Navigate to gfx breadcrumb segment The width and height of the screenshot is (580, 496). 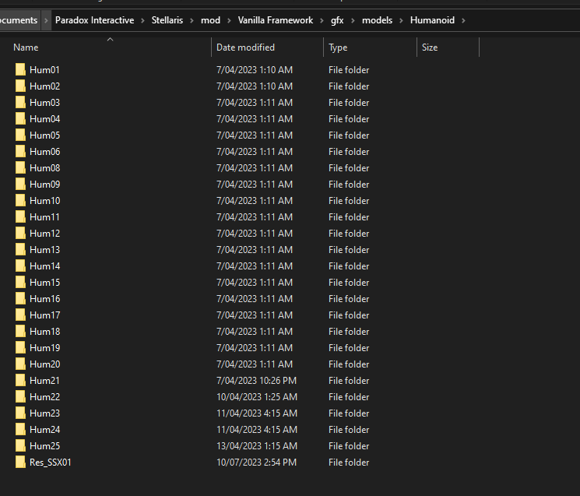pyautogui.click(x=337, y=20)
